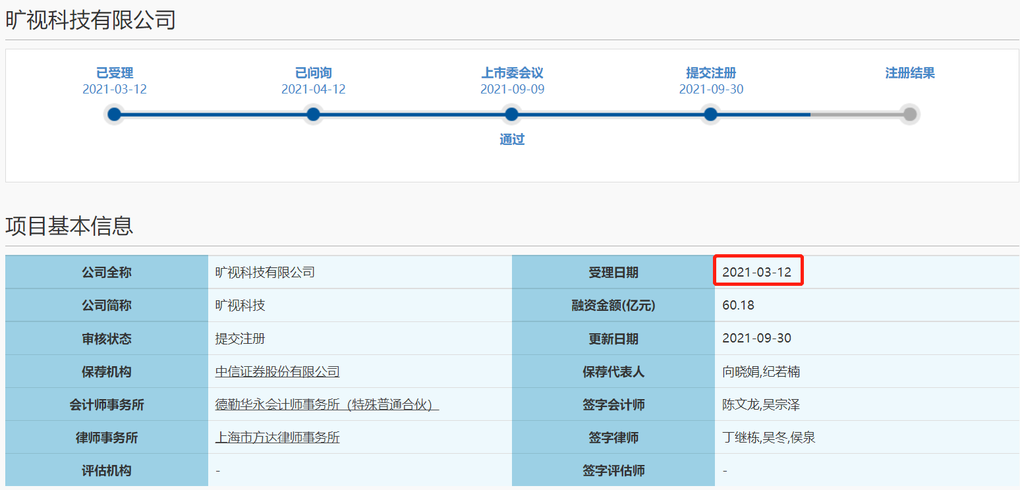Image resolution: width=1020 pixels, height=490 pixels.
Task: Click the 已受理 timeline node dot
Action: pyautogui.click(x=115, y=115)
